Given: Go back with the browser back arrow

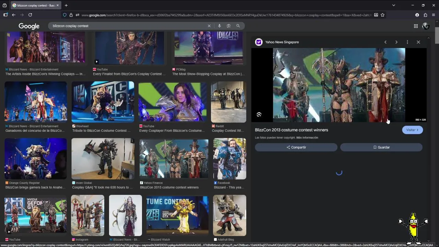Looking at the screenshot, I should tap(14, 15).
